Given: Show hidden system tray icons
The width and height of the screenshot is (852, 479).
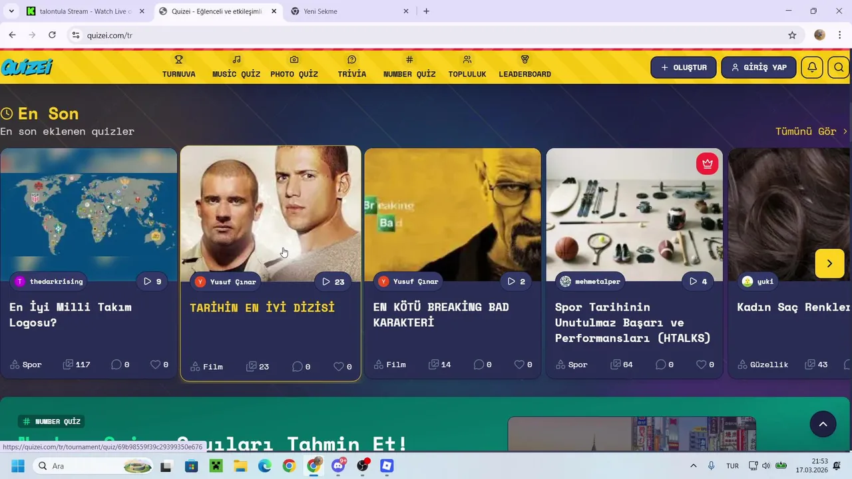Looking at the screenshot, I should click(693, 466).
